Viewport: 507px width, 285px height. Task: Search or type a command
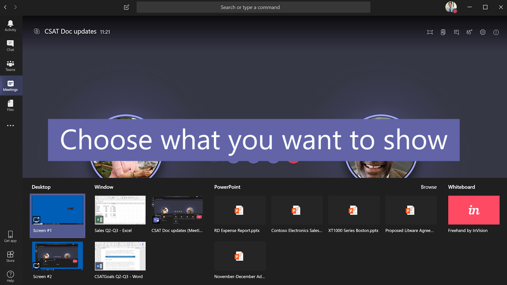pos(253,7)
